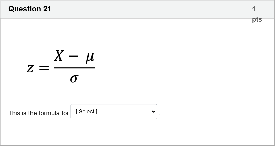This screenshot has width=275, height=146.
Task: Open the [ Select ] answer dropdown
Action: point(113,111)
